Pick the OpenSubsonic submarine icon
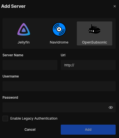119x138 pixels. click(x=94, y=29)
